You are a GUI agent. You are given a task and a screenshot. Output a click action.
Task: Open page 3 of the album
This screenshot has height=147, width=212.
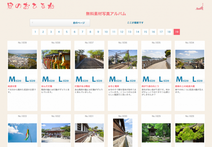coord(51,32)
